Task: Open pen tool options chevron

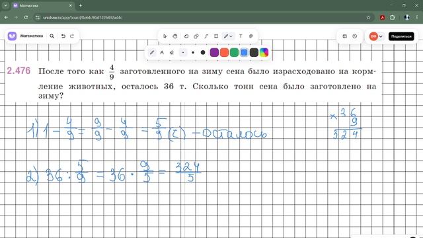Action: point(231,36)
